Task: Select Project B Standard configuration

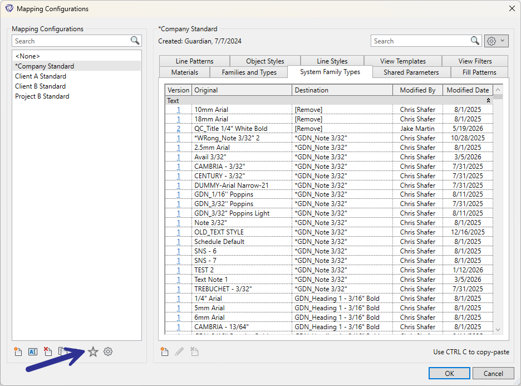Action: click(x=77, y=96)
